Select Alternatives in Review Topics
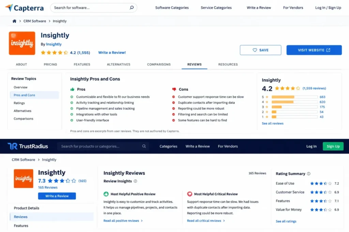 tap(22, 111)
